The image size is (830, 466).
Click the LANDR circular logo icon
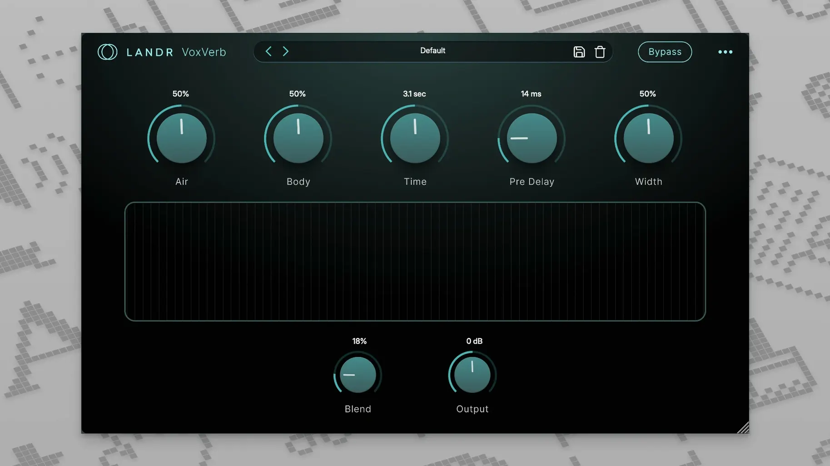108,52
